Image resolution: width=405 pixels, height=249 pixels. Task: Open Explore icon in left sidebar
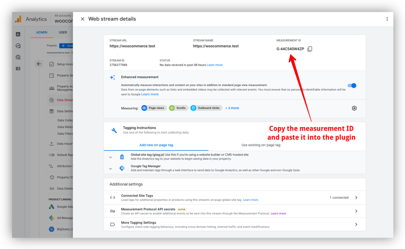(x=18, y=46)
